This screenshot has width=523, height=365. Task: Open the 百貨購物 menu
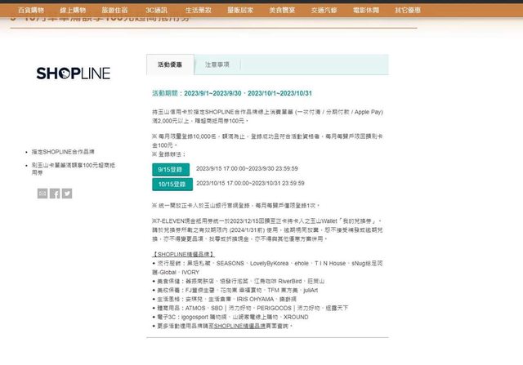[x=32, y=10]
